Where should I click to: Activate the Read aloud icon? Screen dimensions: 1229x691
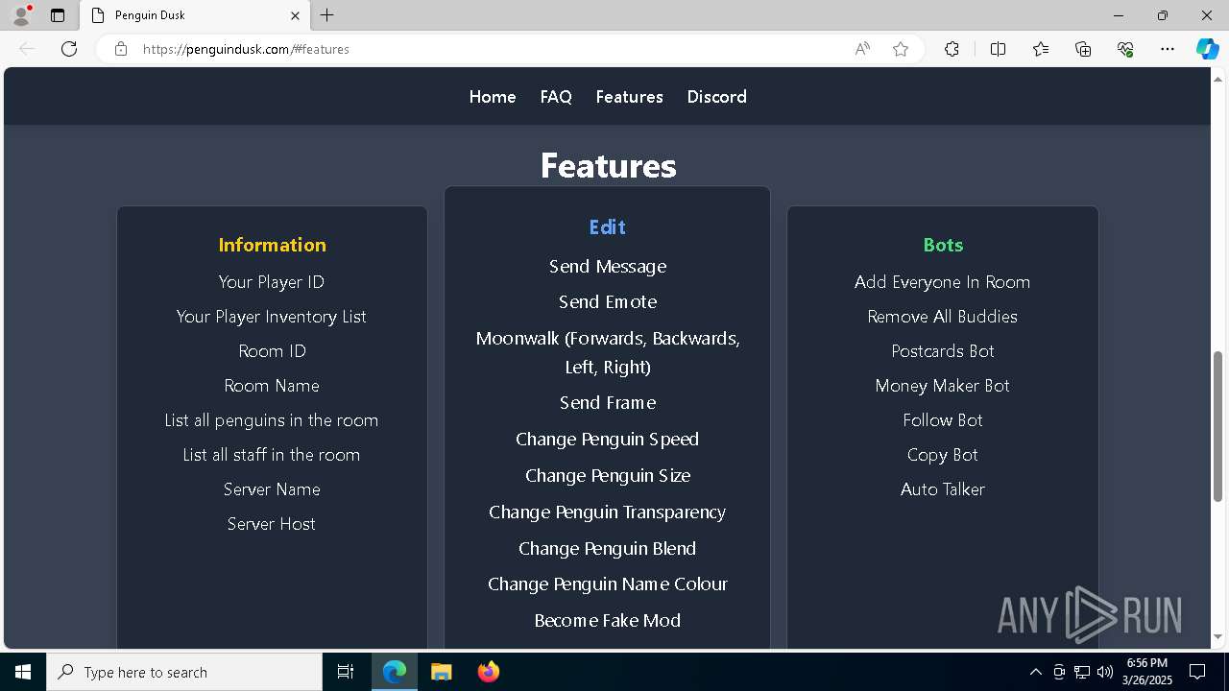click(862, 49)
